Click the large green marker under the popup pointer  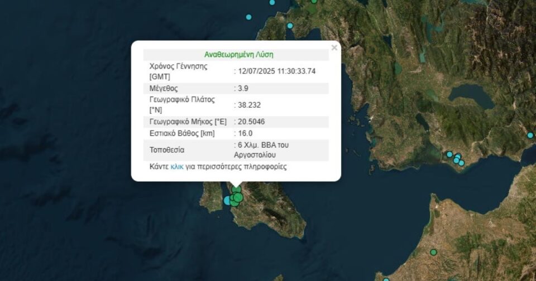[x=238, y=197]
